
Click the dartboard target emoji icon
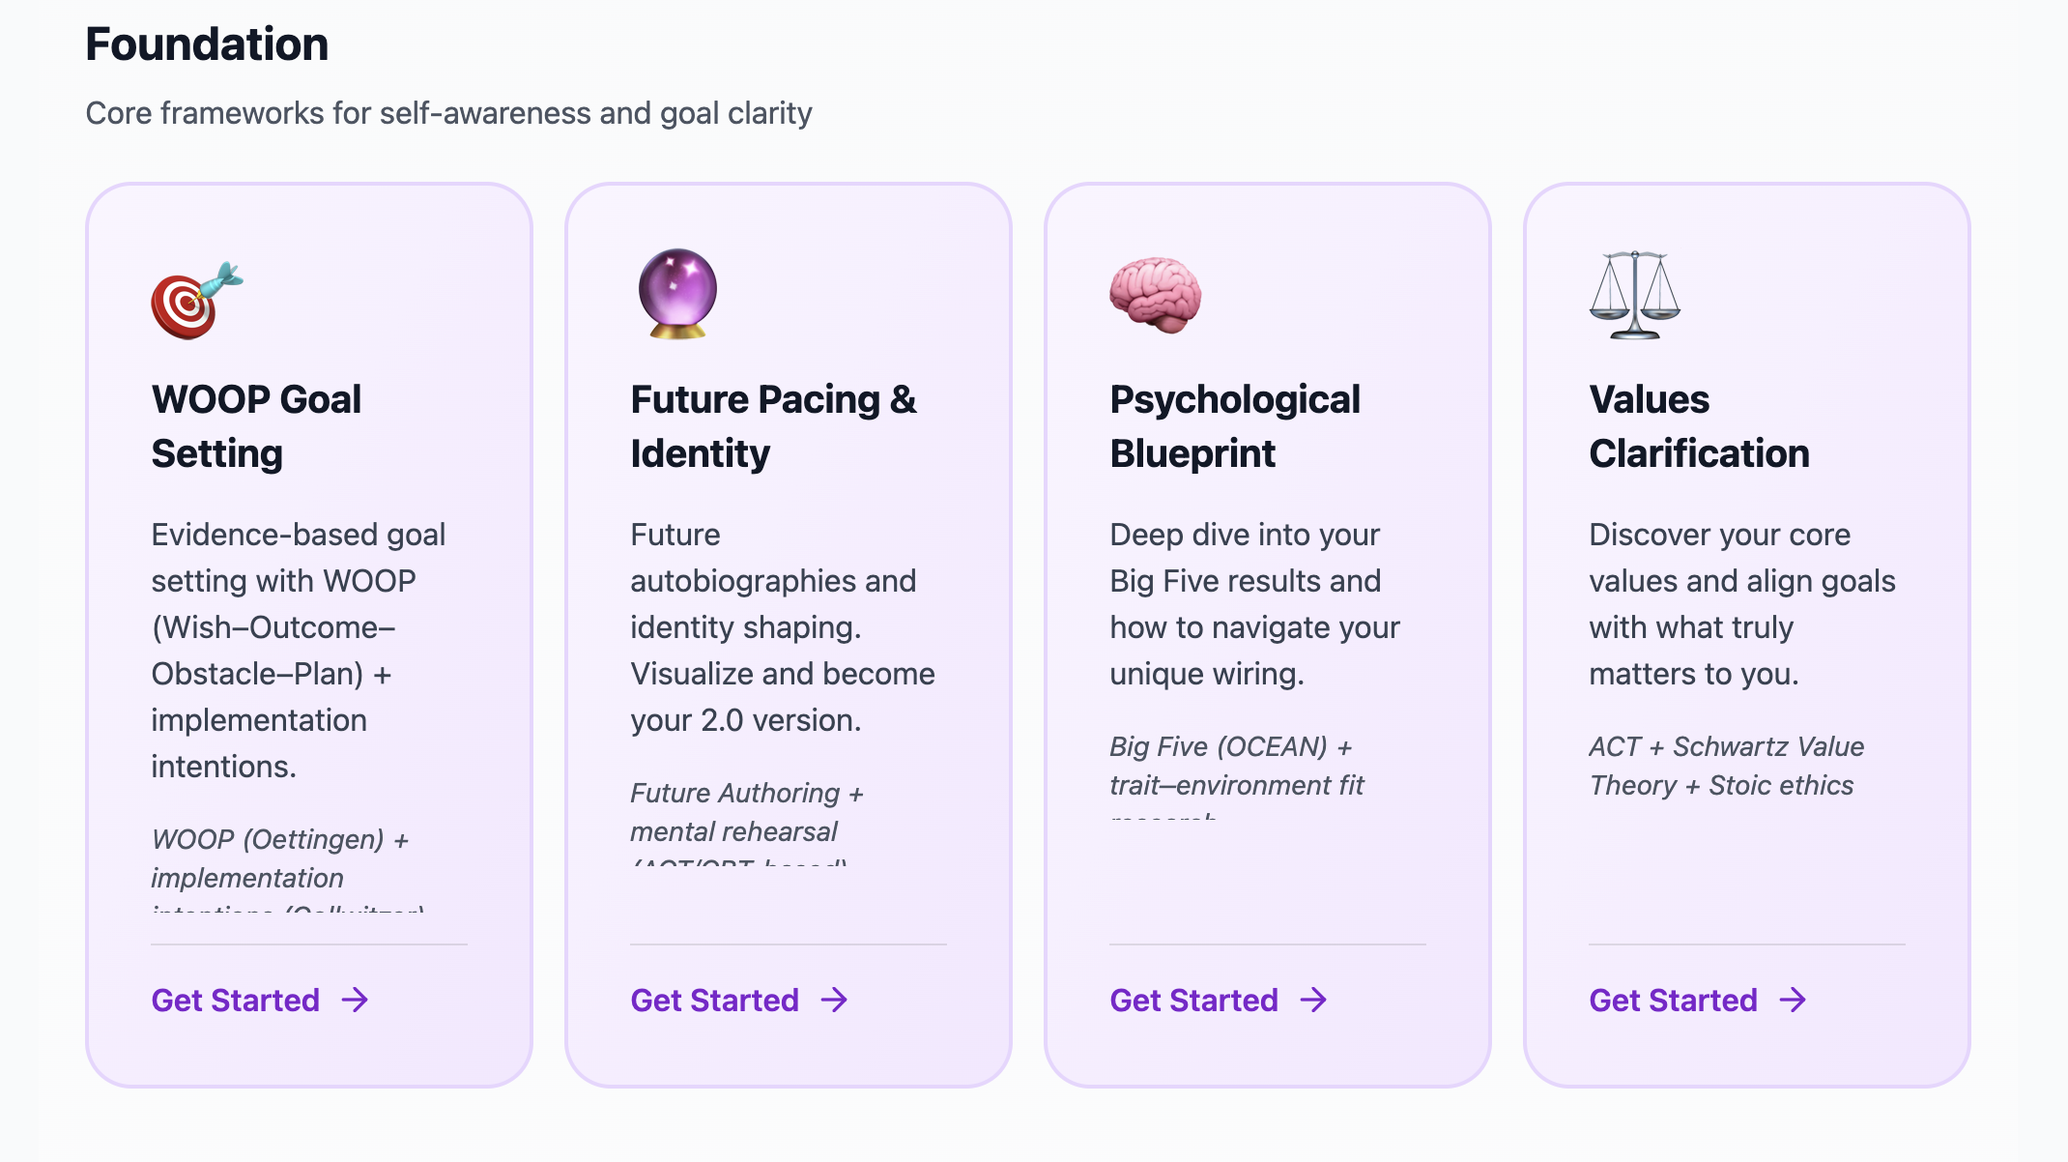click(x=197, y=301)
